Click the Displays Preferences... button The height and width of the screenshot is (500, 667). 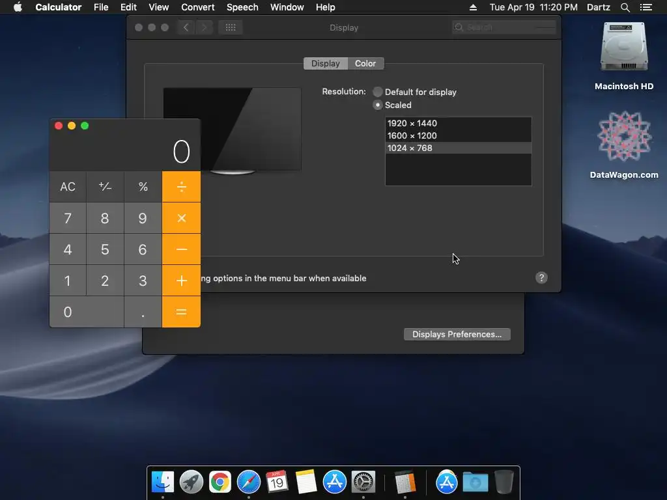coord(457,334)
